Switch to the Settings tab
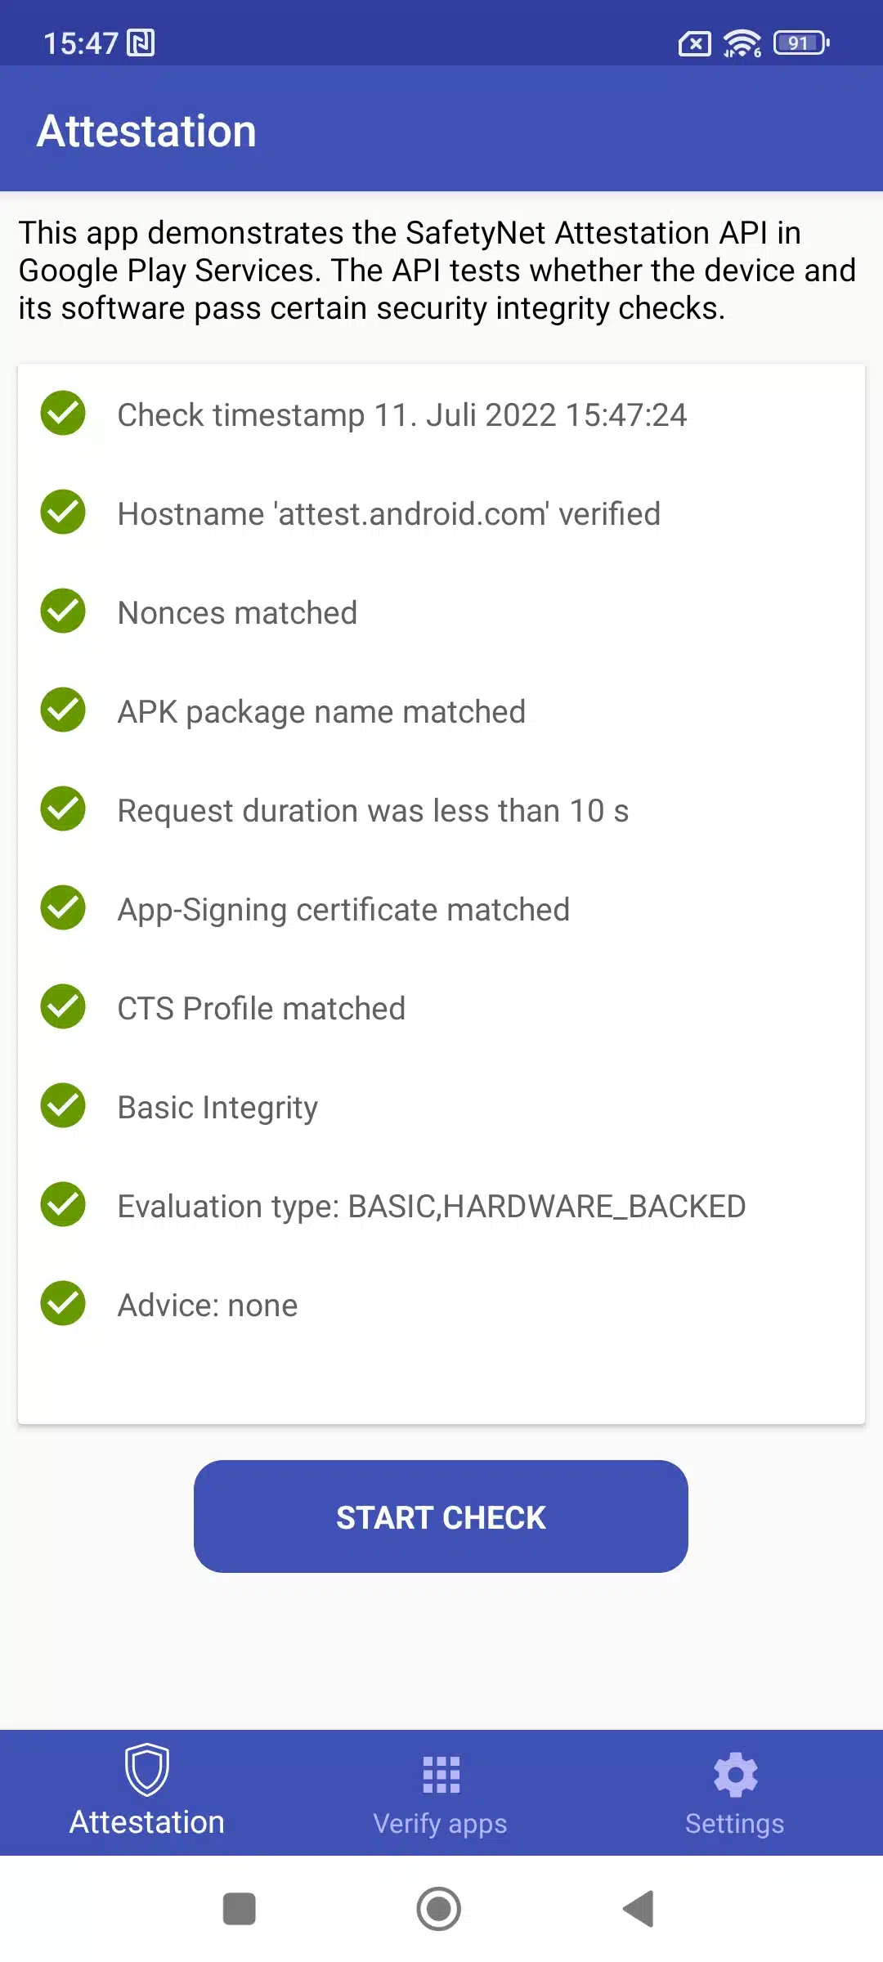The image size is (883, 1962). [735, 1823]
